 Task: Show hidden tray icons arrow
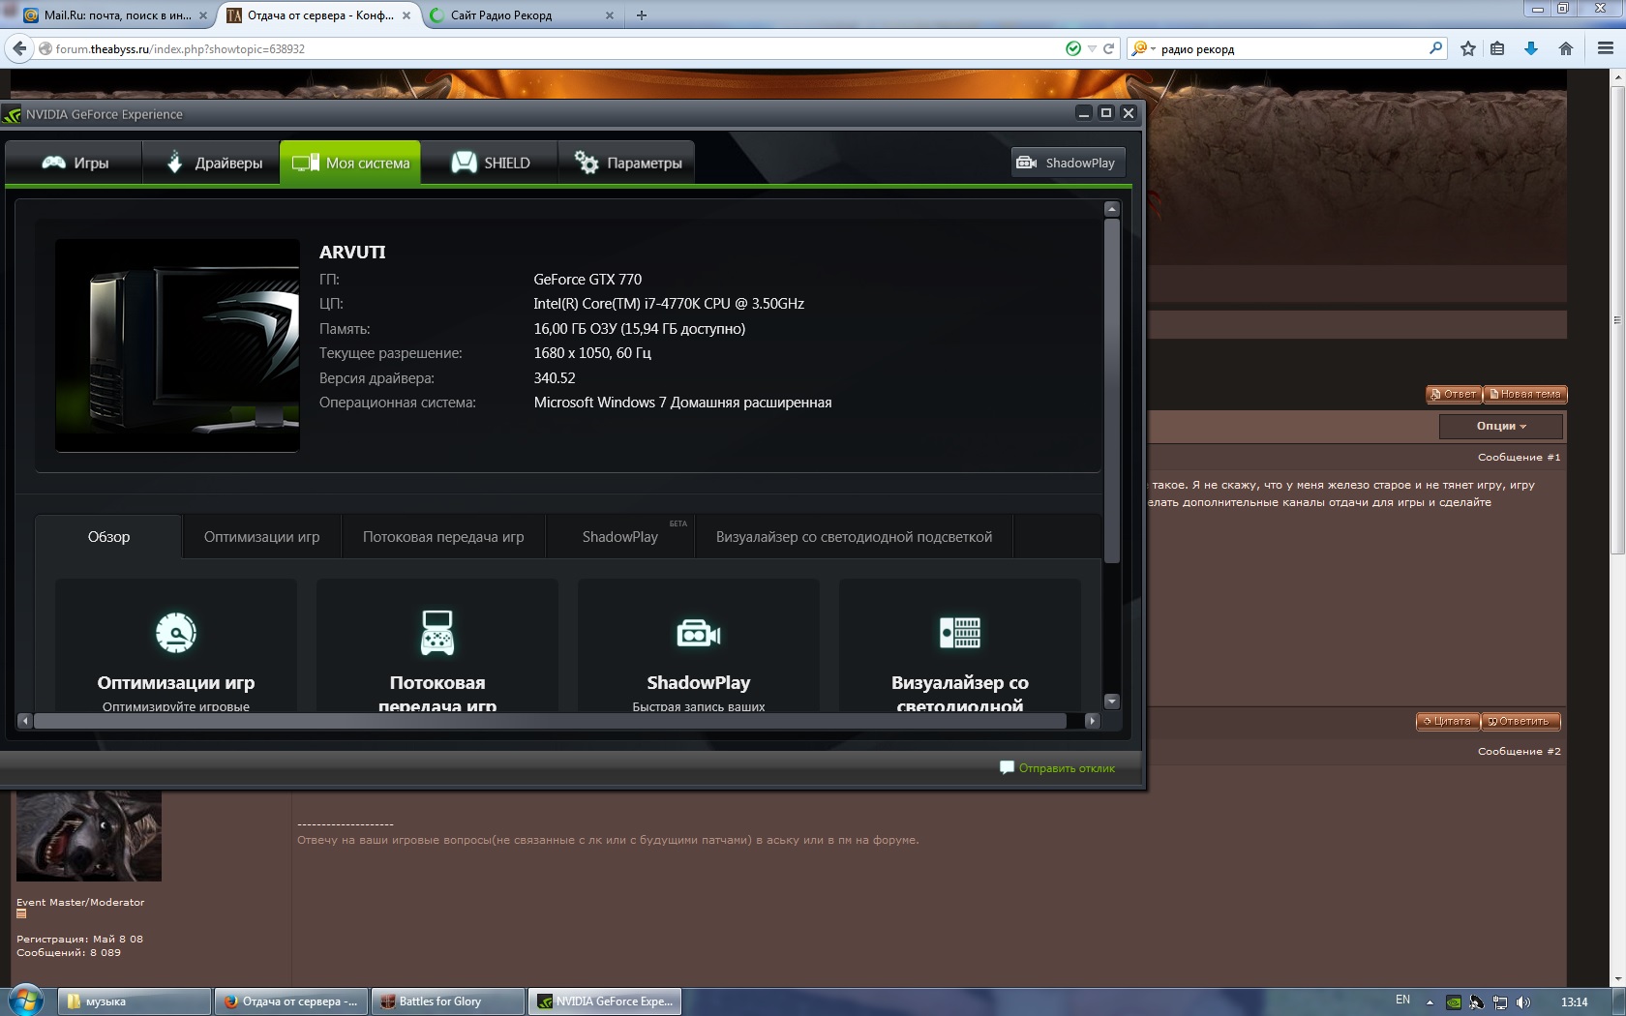[1430, 1002]
